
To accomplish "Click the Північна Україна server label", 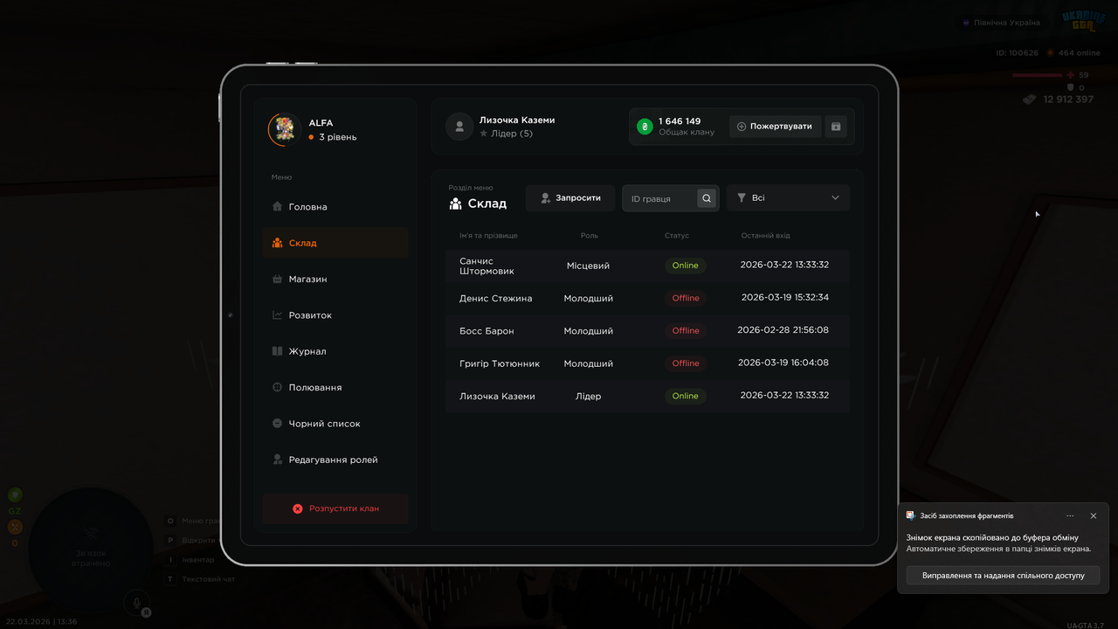I will 1007,23.
